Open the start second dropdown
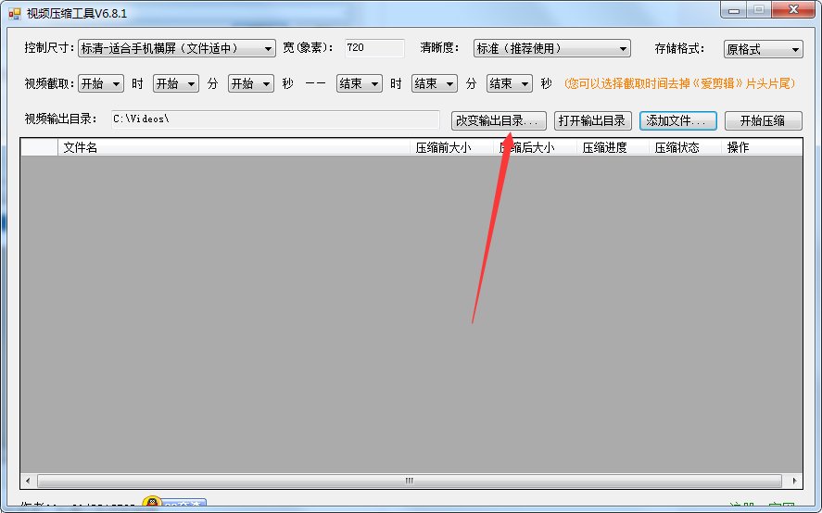Screen dimensions: 822x513 click(250, 83)
